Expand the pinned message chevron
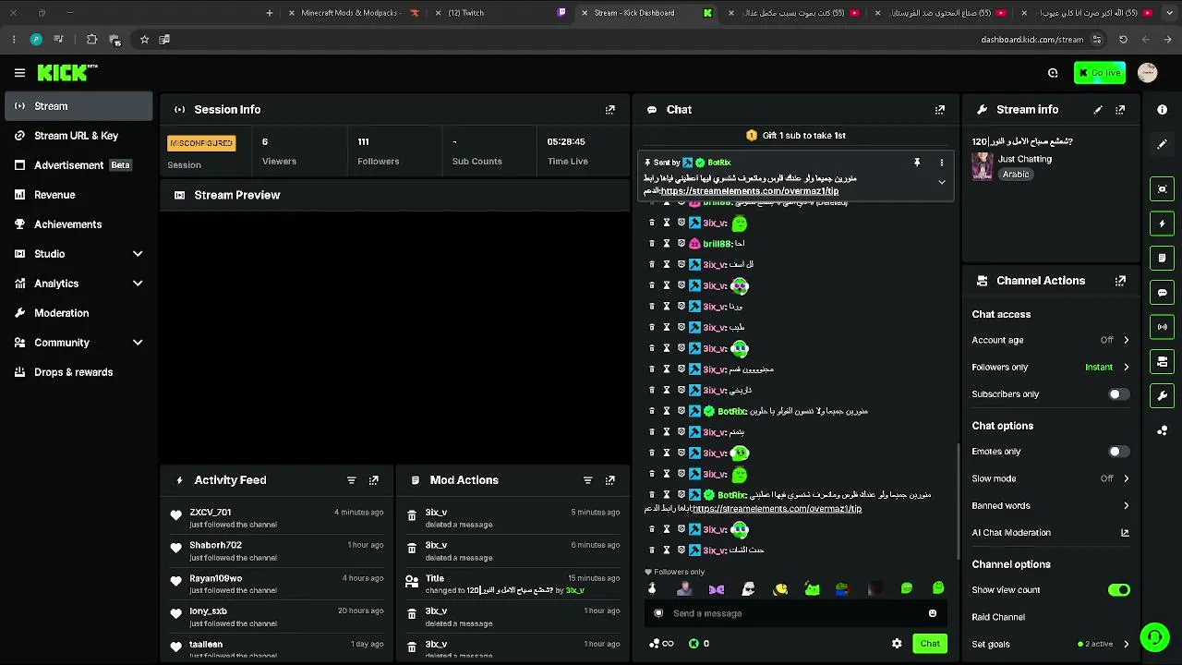Viewport: 1182px width, 665px height. click(942, 182)
